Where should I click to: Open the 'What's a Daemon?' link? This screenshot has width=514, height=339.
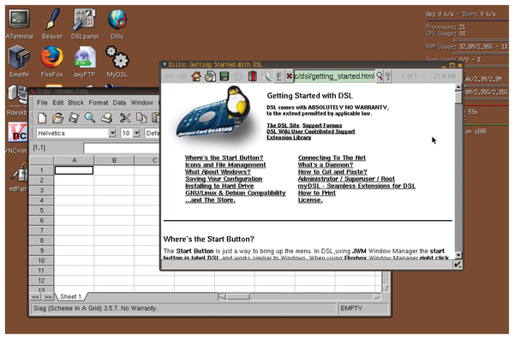[x=326, y=165]
